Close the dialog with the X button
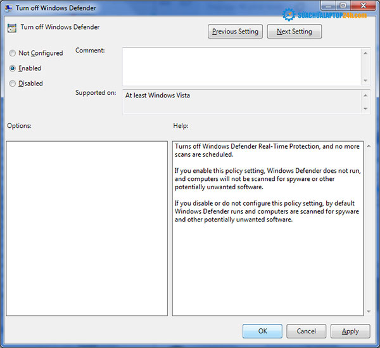The height and width of the screenshot is (348, 380). pos(364,5)
